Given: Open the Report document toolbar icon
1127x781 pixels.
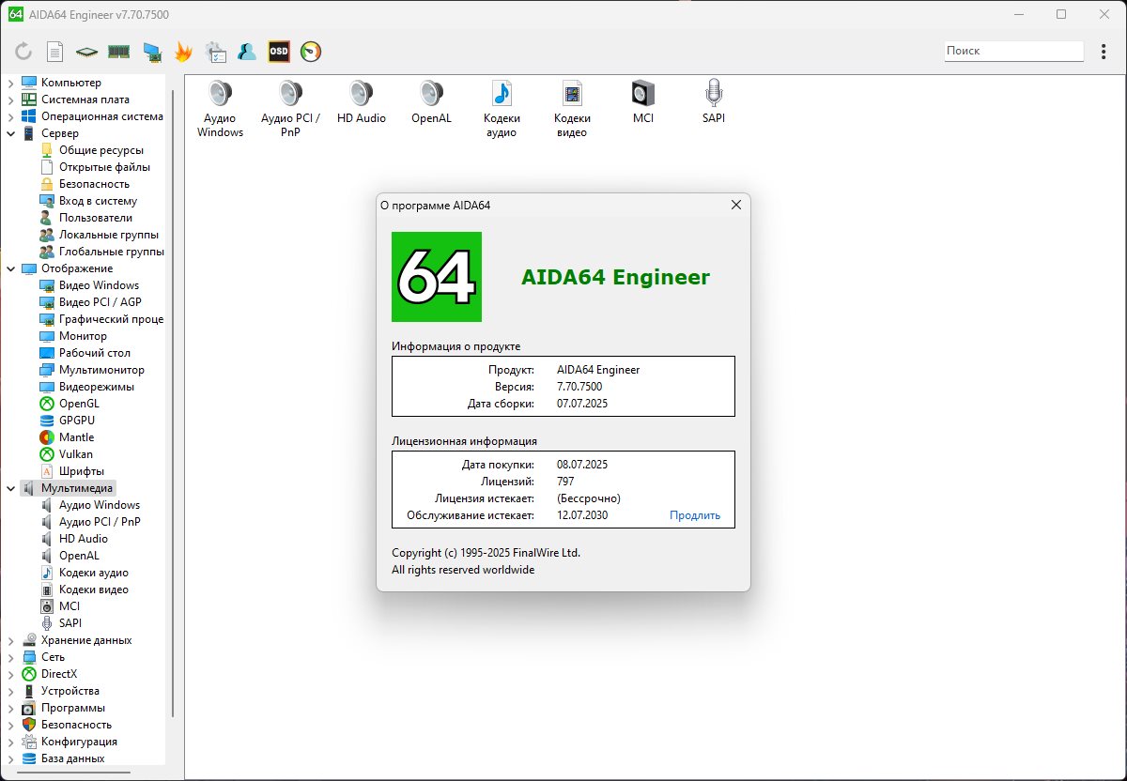Looking at the screenshot, I should click(x=55, y=52).
